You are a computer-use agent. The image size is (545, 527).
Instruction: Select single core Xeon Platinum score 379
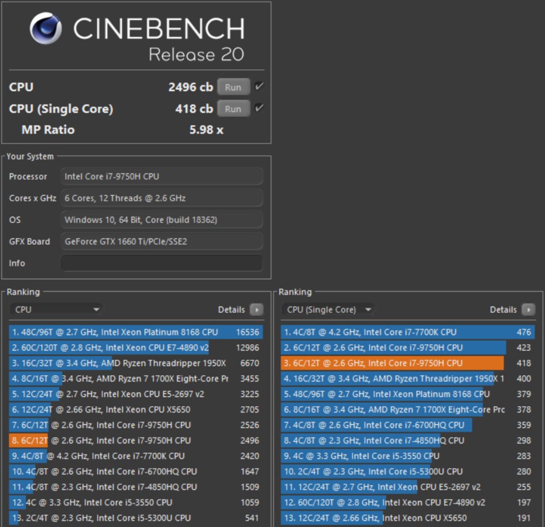point(408,394)
